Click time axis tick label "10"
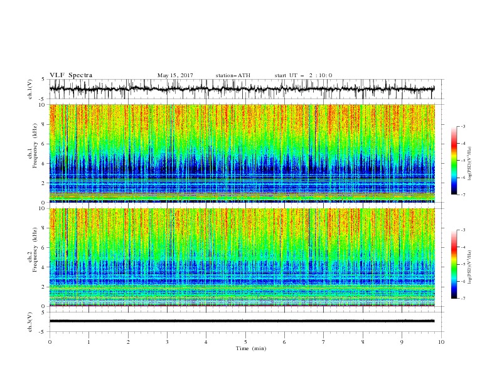 pyautogui.click(x=441, y=342)
